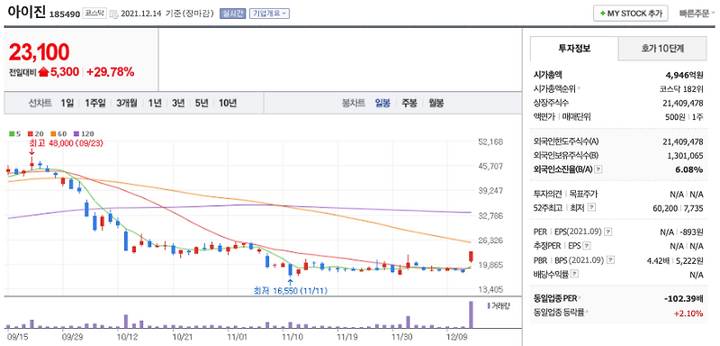Image resolution: width=720 pixels, height=346 pixels.
Task: Open help icon beside PER | EPS(2021.09)
Action: pos(609,232)
